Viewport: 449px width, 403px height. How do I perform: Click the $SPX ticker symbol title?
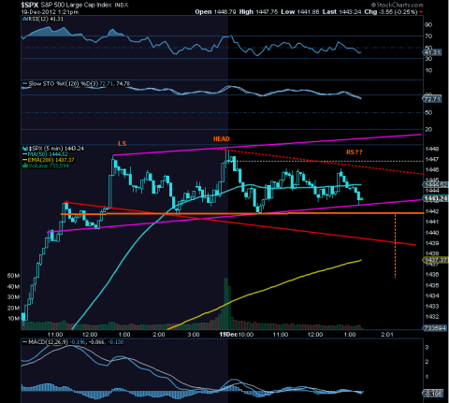[29, 5]
